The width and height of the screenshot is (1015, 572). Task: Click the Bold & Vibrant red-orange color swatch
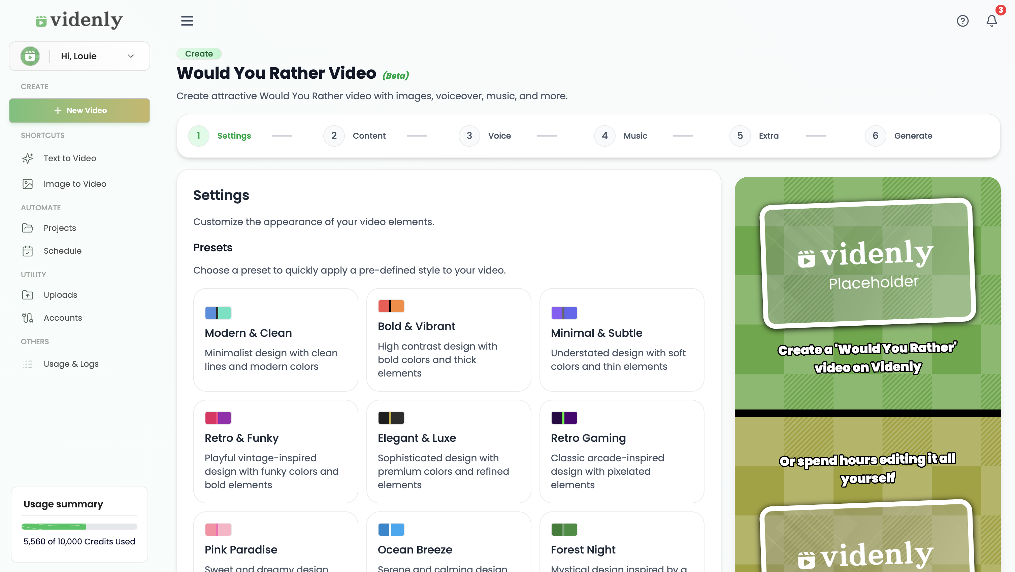(x=391, y=306)
